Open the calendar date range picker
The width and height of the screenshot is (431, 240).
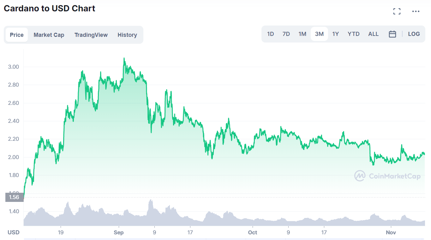click(392, 34)
